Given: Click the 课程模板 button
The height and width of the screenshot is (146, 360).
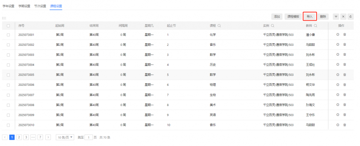Looking at the screenshot, I should click(293, 17).
